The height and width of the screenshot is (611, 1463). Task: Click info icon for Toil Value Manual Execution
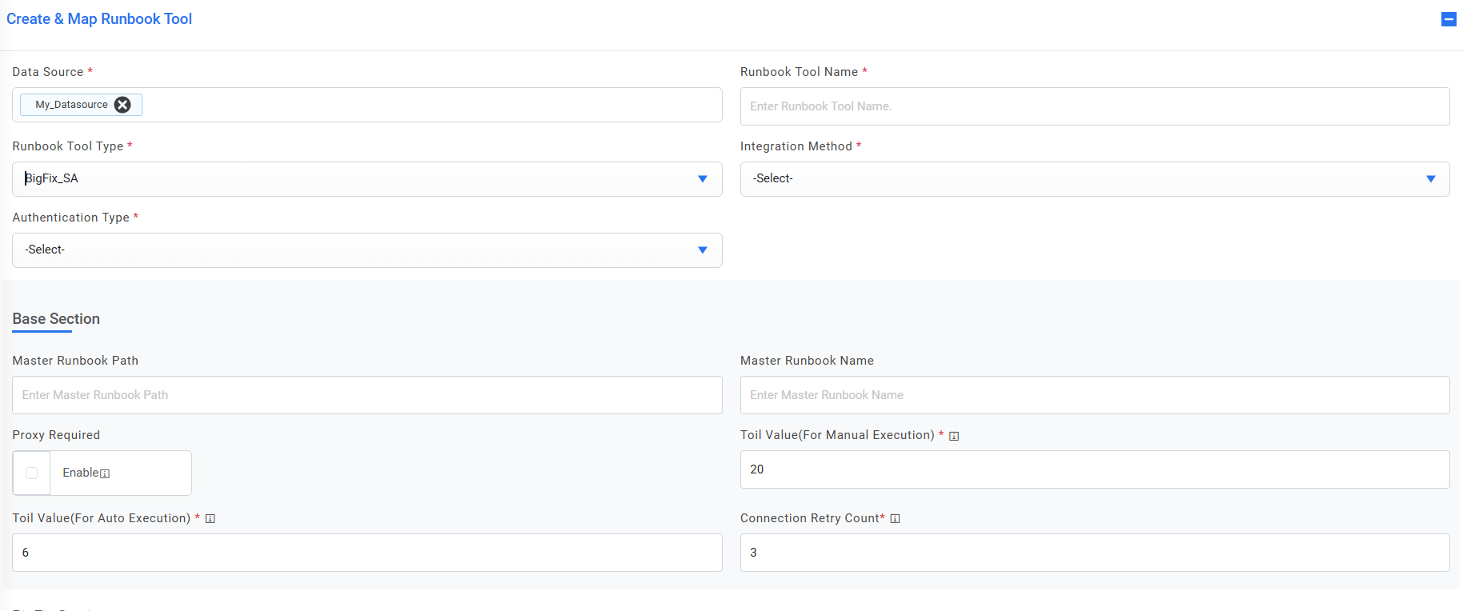[954, 436]
